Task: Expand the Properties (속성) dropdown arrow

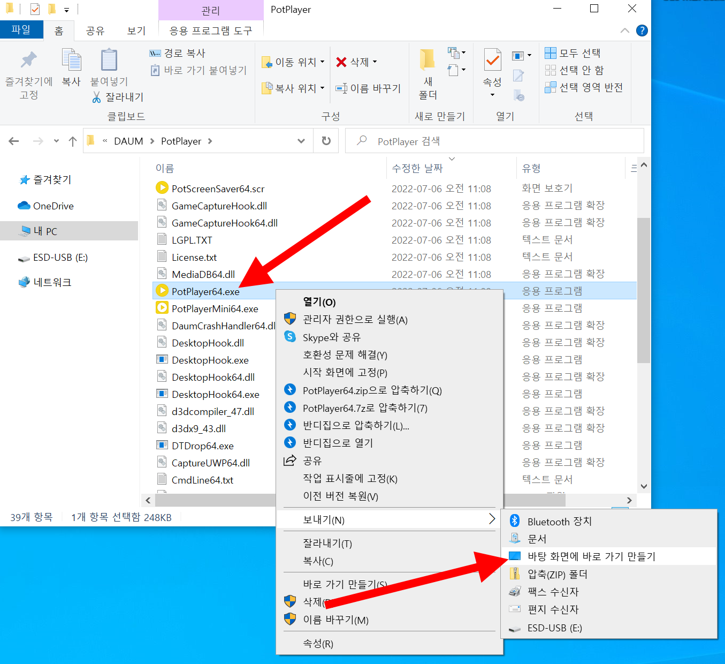Action: click(x=492, y=95)
